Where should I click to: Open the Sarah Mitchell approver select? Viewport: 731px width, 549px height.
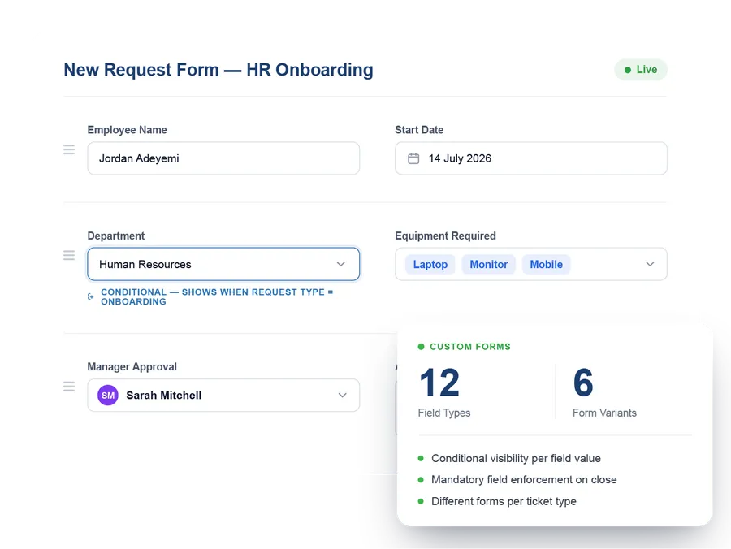click(223, 396)
